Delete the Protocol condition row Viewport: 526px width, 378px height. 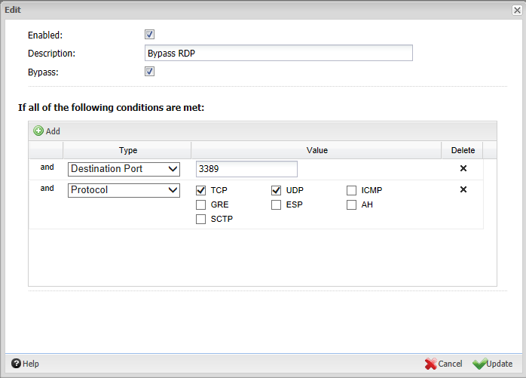pos(463,190)
